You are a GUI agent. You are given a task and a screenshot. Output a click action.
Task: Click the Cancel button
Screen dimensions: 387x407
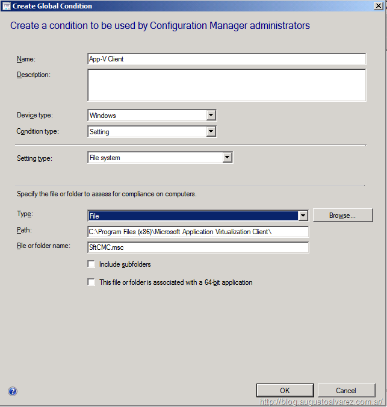coord(346,391)
